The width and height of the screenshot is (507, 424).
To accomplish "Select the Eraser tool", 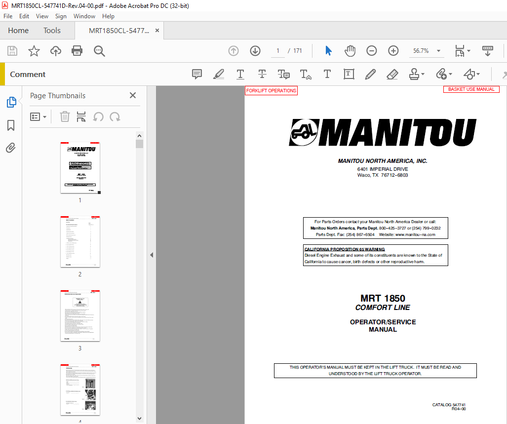I will pyautogui.click(x=392, y=75).
